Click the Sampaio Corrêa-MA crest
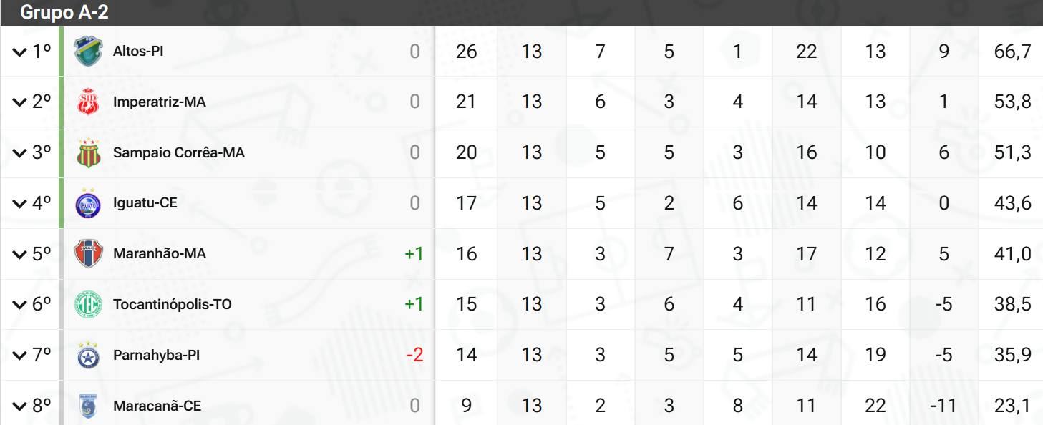 coord(88,153)
